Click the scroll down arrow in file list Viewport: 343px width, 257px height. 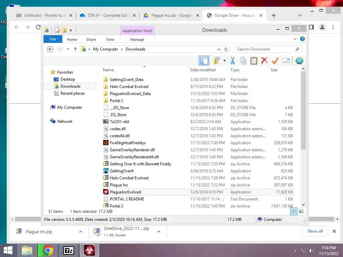(x=303, y=205)
